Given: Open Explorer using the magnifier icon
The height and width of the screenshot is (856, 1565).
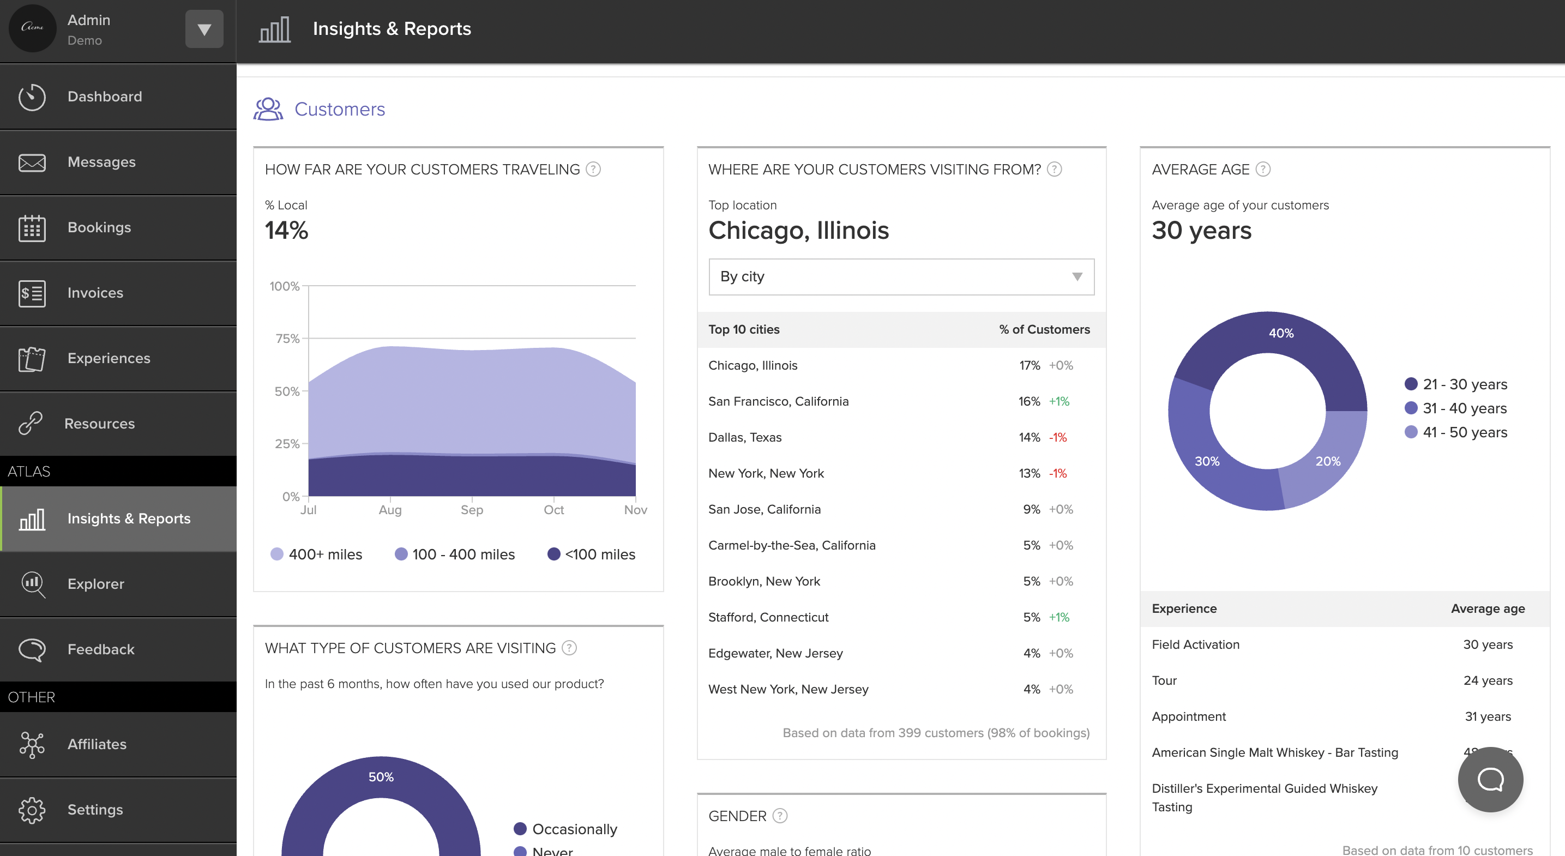Looking at the screenshot, I should click(32, 584).
